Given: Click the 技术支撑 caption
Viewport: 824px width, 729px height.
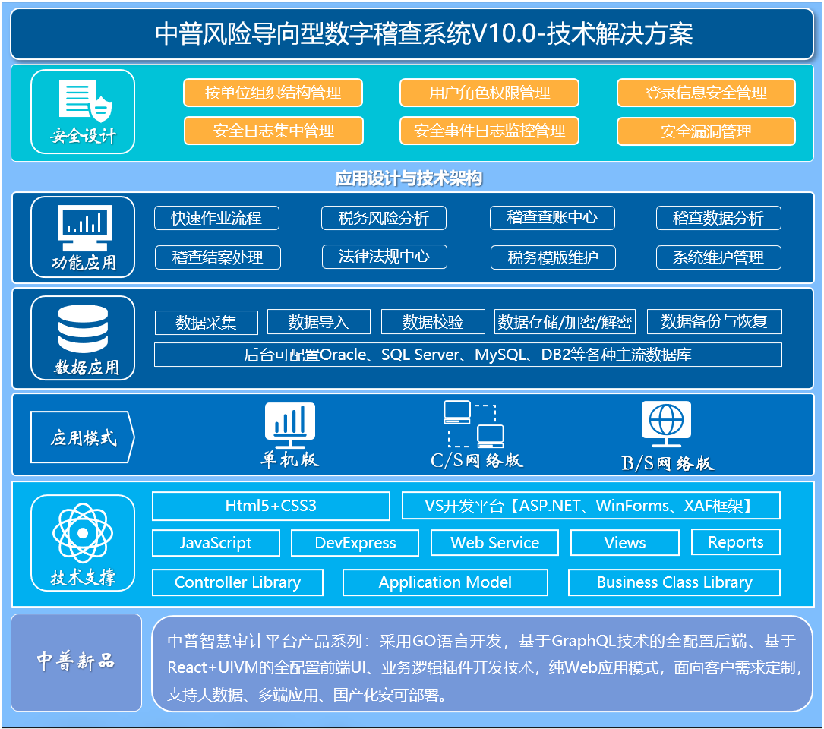Looking at the screenshot, I should [83, 577].
